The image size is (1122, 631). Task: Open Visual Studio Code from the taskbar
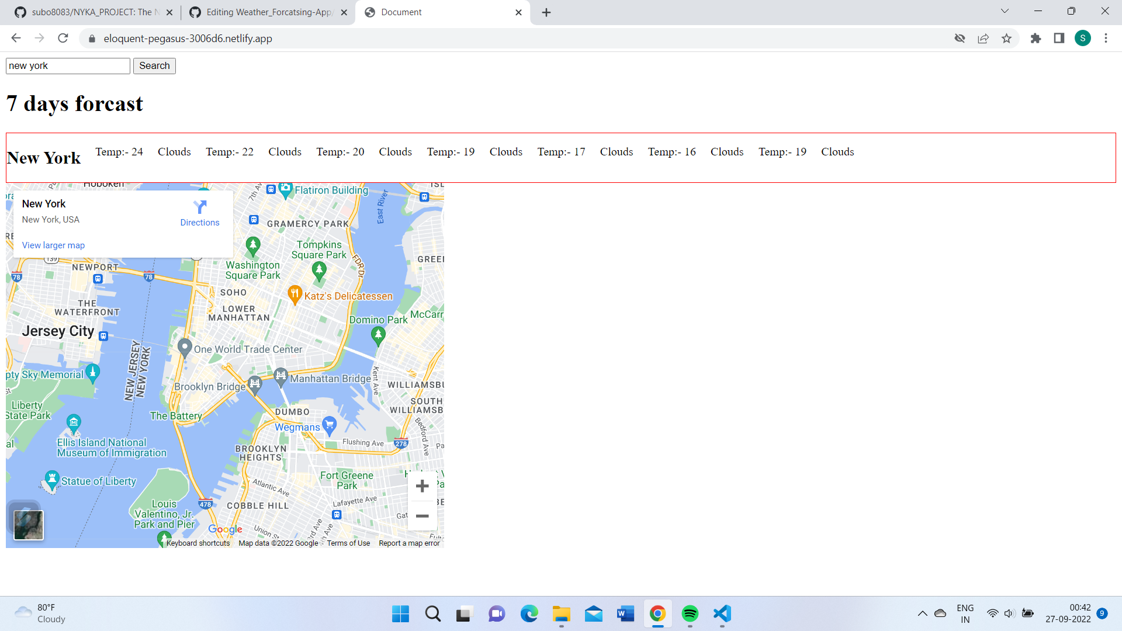(x=722, y=614)
